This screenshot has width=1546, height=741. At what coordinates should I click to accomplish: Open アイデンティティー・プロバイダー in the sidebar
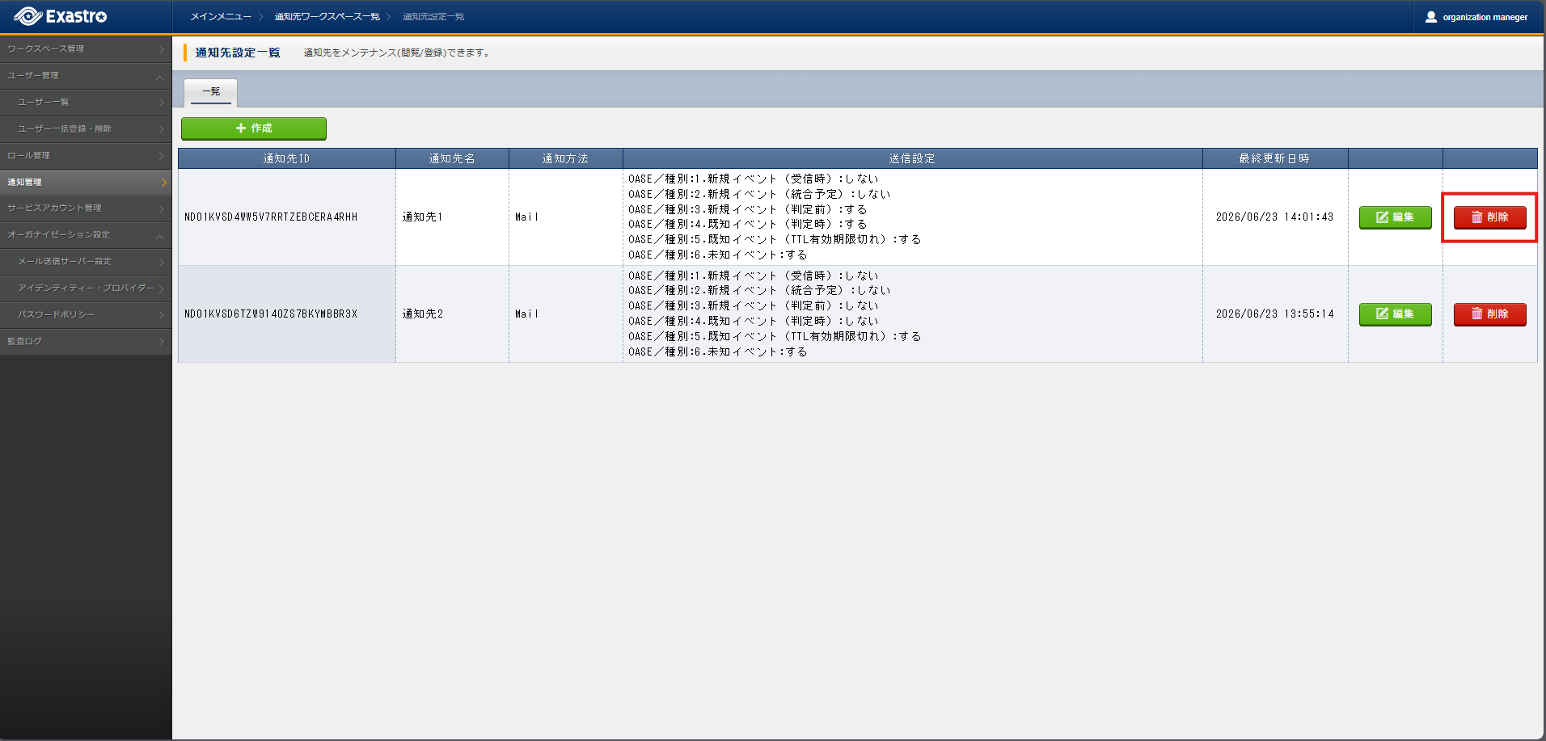[86, 288]
